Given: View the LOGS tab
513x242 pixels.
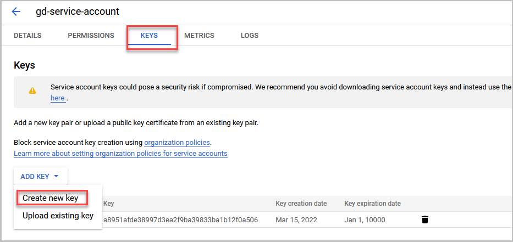Looking at the screenshot, I should [x=250, y=36].
